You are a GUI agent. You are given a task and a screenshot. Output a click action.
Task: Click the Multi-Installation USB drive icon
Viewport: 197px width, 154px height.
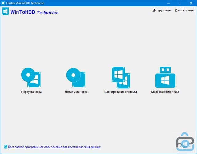coord(165,77)
